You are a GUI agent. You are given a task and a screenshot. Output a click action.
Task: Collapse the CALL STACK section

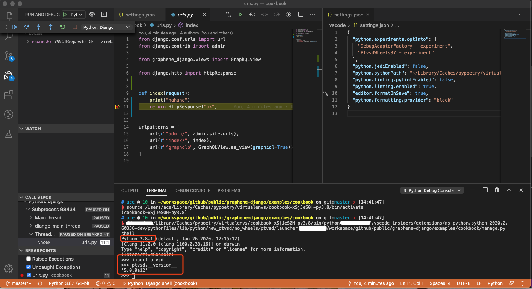pyautogui.click(x=21, y=197)
